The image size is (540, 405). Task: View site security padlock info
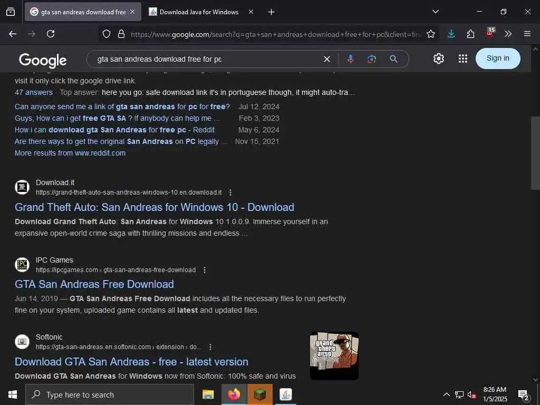click(x=121, y=34)
